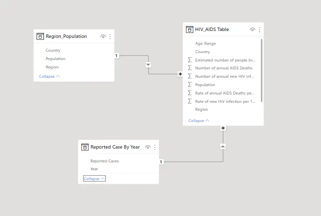This screenshot has width=321, height=216.
Task: Collapse the Region_Population table card
Action: point(49,76)
